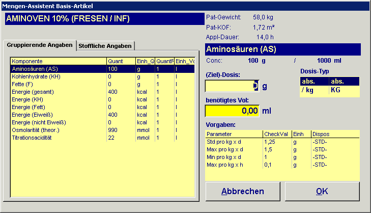Click the Pat-KOF value 1,72 m²
The width and height of the screenshot is (371, 213).
coord(264,28)
